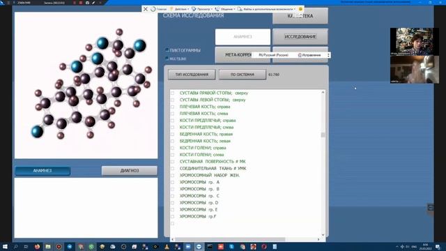Screen dimensions: 446x251
Task: Select the text ХРОМОСОМЫ гр. E
Action: click(199, 209)
